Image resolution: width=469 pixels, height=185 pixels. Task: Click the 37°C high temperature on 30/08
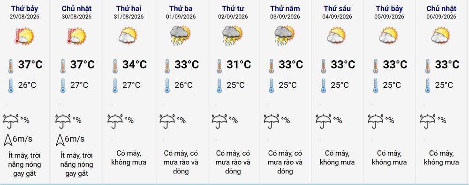coord(82,64)
